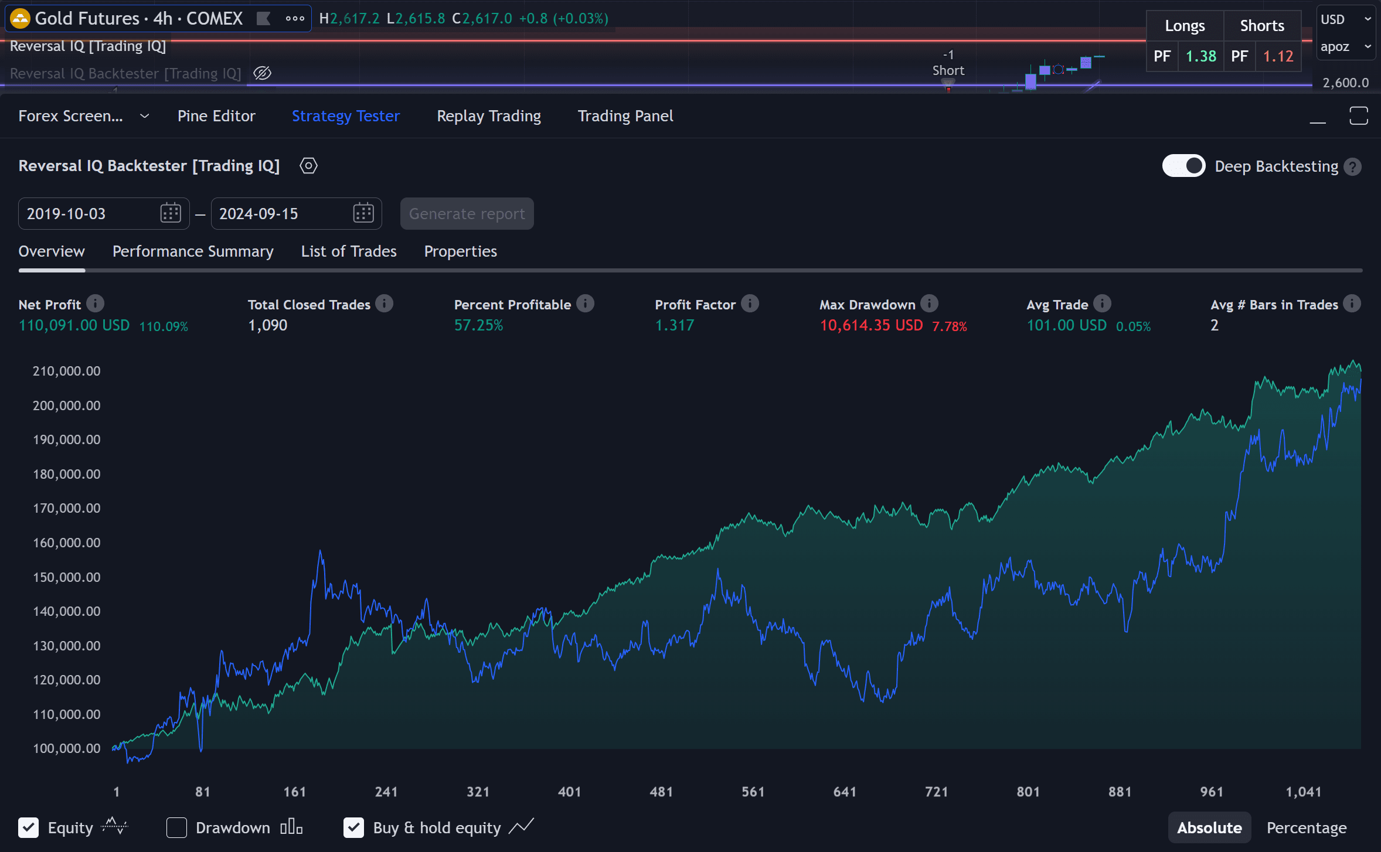Switch to the List of Trades tab
The height and width of the screenshot is (852, 1381).
(349, 251)
